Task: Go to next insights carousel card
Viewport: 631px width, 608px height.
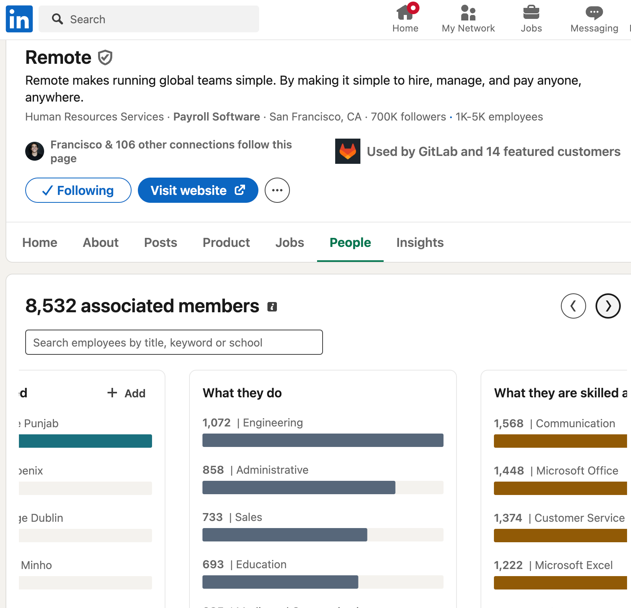Action: point(608,306)
